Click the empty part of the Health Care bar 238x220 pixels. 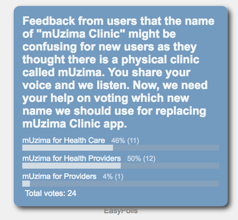pos(166,148)
